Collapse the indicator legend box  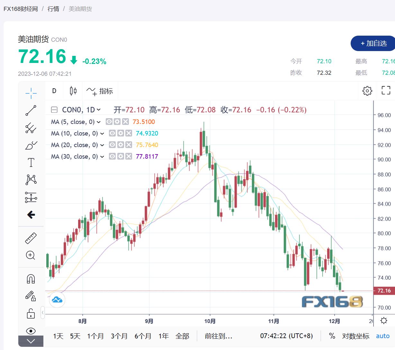pos(54,110)
